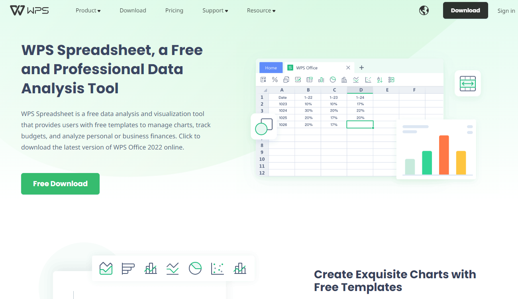This screenshot has height=299, width=518.
Task: Click the calculator formula icon in spreadsheet toolbar
Action: [263, 80]
